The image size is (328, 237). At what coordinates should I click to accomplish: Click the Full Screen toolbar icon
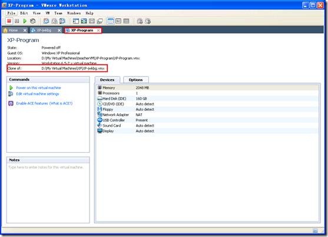(84, 21)
